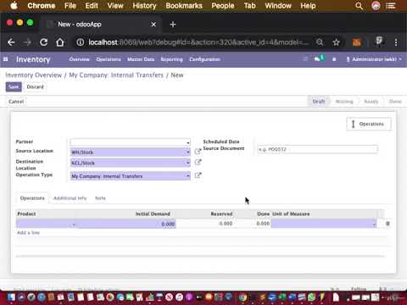Click the Cancel button

[x=16, y=102]
